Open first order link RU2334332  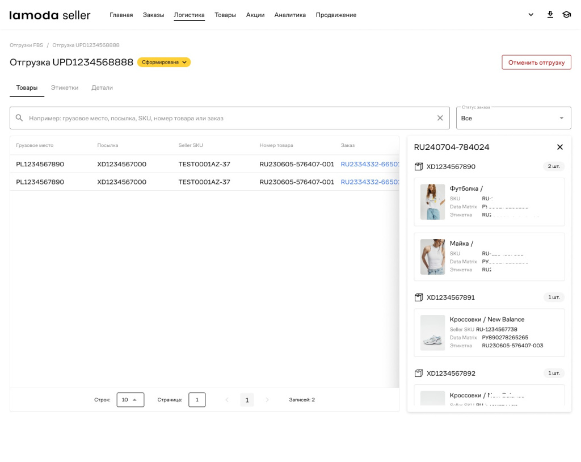coord(368,164)
